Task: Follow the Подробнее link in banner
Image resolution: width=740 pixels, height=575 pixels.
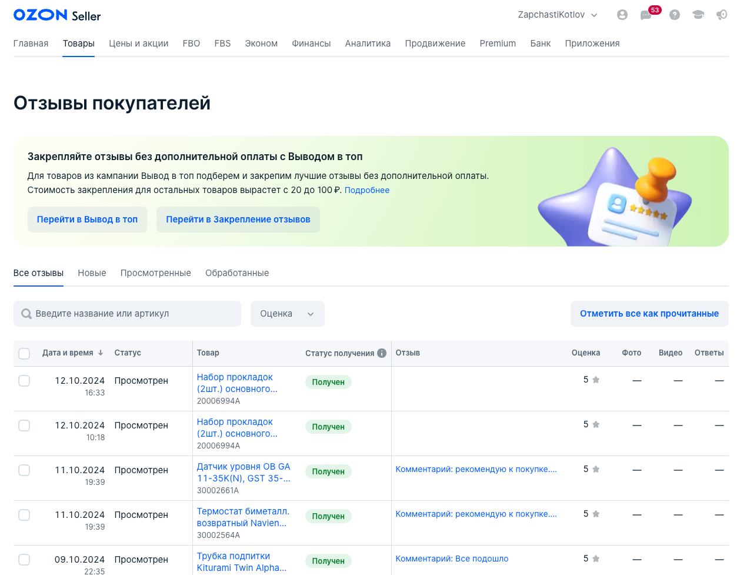Action: click(x=367, y=190)
